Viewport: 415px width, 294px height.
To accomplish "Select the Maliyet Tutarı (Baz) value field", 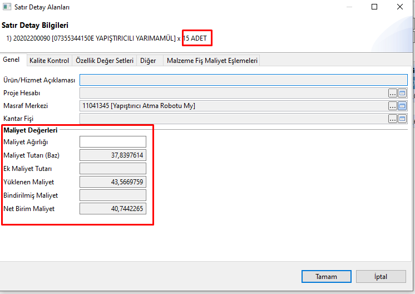I will tap(113, 155).
